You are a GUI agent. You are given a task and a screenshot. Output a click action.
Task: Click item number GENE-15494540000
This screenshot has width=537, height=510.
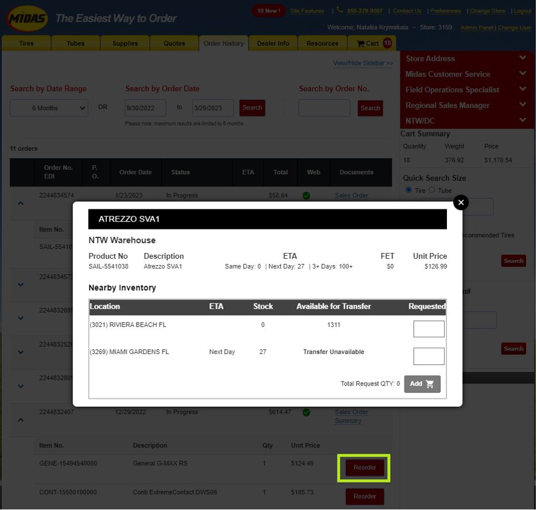[x=68, y=464]
